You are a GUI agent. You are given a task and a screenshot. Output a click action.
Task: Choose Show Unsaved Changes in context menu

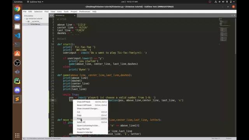pyautogui.click(x=91, y=108)
